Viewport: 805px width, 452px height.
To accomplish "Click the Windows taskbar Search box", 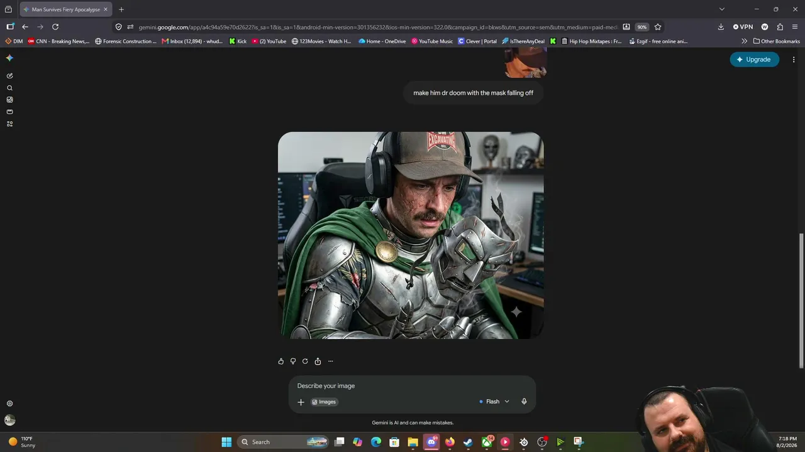I will (284, 442).
